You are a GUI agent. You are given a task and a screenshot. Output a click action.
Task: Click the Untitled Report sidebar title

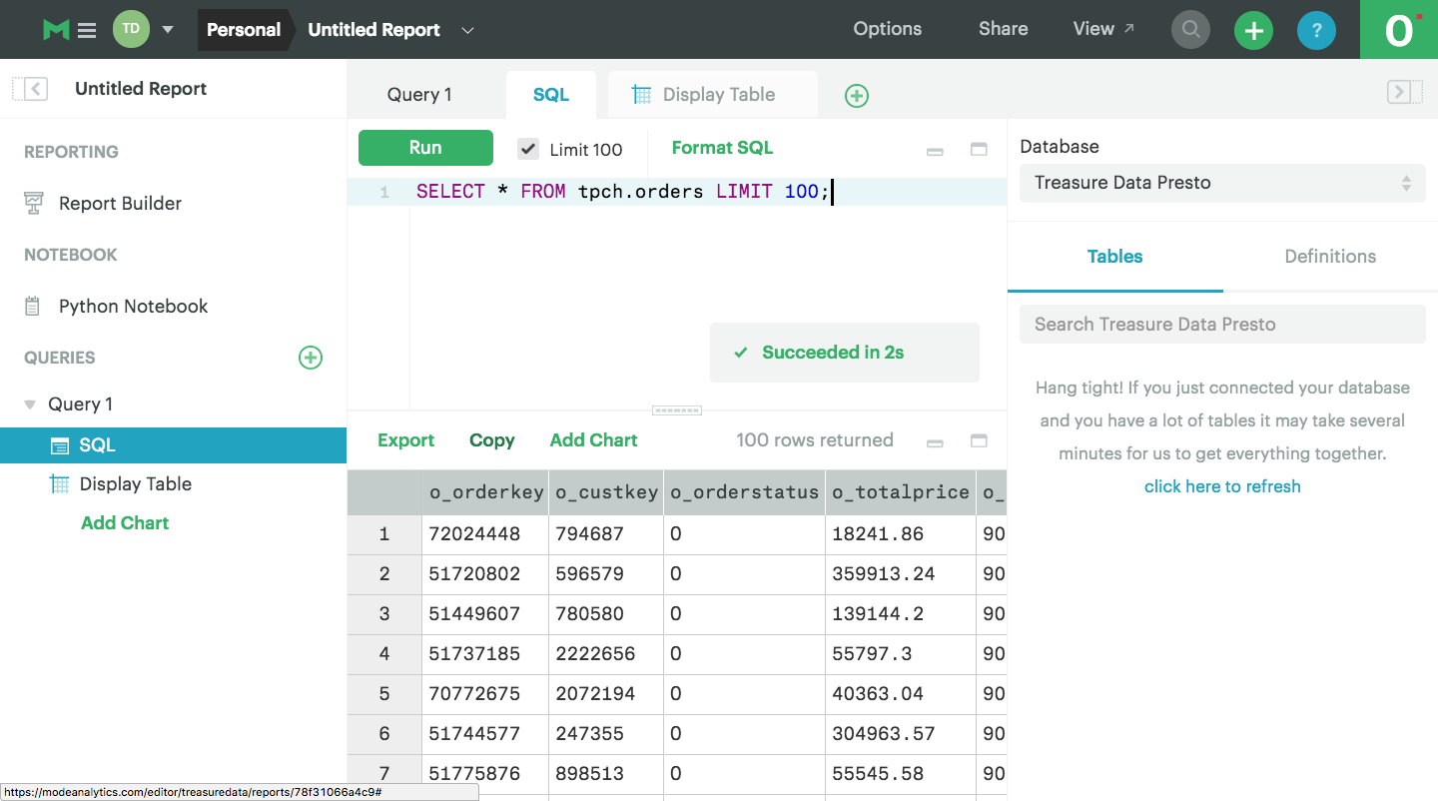pos(141,89)
